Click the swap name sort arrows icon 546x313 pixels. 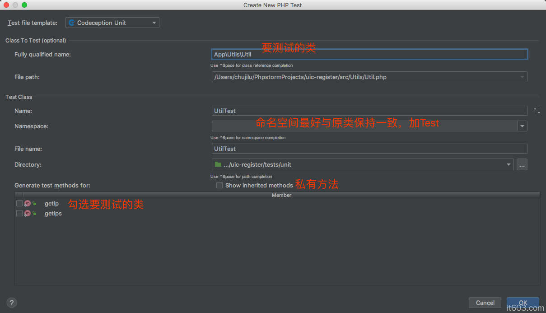(x=537, y=111)
